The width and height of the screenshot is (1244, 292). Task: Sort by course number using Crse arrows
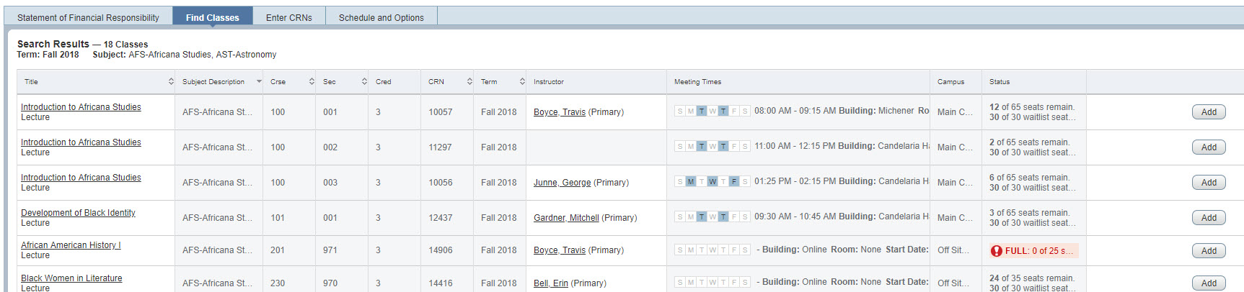tap(312, 82)
